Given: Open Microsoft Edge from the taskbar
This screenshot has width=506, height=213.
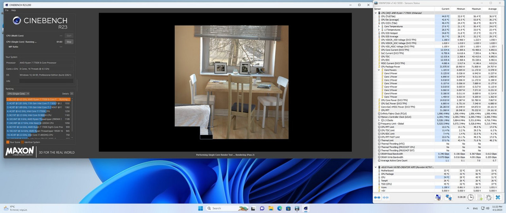Looking at the screenshot, I should tap(279, 208).
